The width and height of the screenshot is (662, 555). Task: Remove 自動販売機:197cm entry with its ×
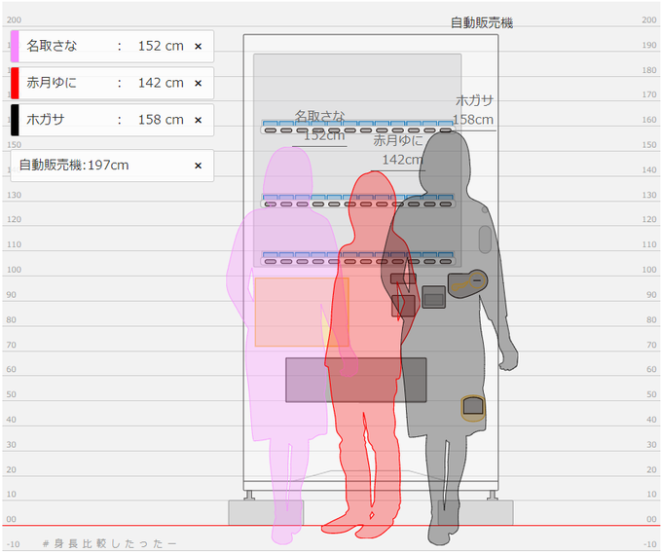pyautogui.click(x=198, y=166)
